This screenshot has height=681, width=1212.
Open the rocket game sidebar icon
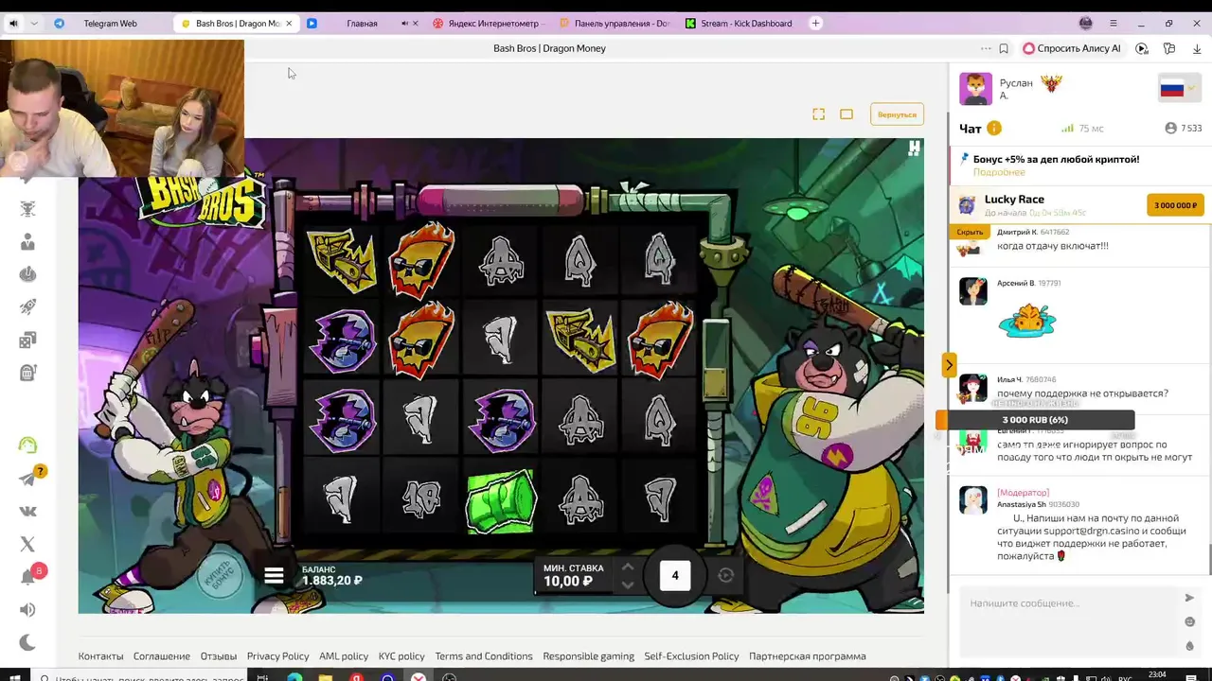pyautogui.click(x=27, y=306)
